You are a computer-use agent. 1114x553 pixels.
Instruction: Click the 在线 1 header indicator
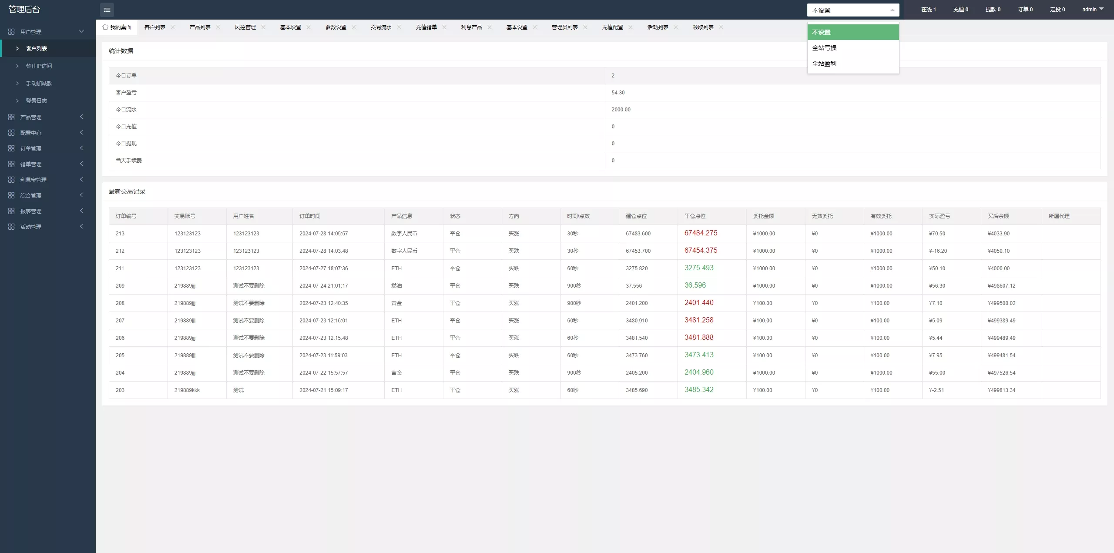pos(928,9)
